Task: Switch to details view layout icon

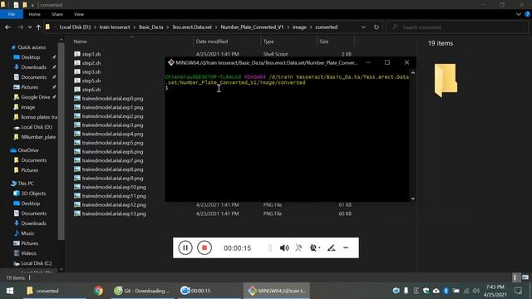Action: click(x=515, y=277)
